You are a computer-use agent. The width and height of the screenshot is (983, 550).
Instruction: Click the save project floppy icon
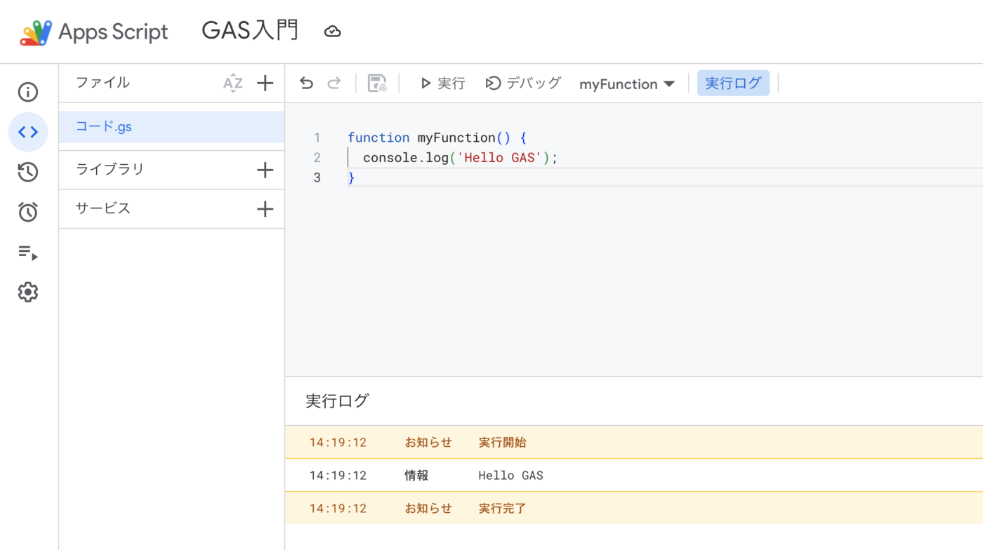(x=377, y=83)
